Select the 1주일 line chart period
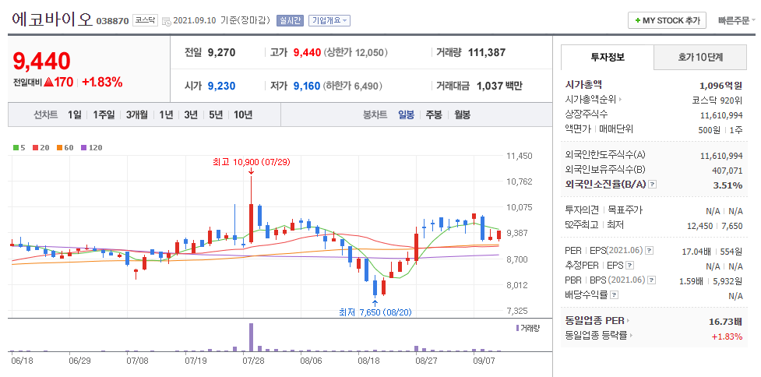761x377 pixels. tap(104, 115)
